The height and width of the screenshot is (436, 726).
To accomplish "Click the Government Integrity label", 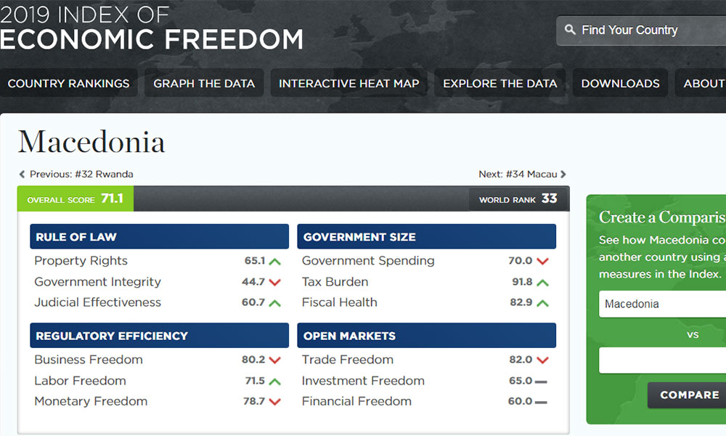I will tap(98, 282).
